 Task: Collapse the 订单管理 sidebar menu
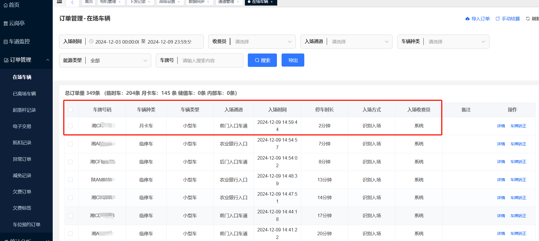click(48, 60)
